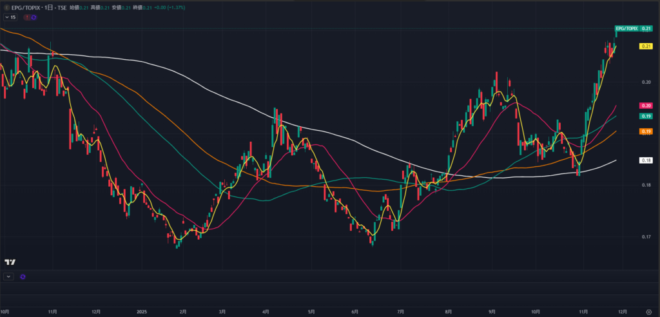Click the TradingView logo on chart
This screenshot has height=317, width=660.
click(x=10, y=262)
